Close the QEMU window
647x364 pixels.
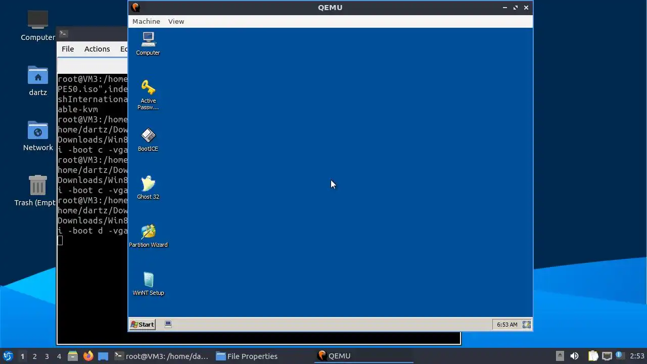pyautogui.click(x=526, y=8)
